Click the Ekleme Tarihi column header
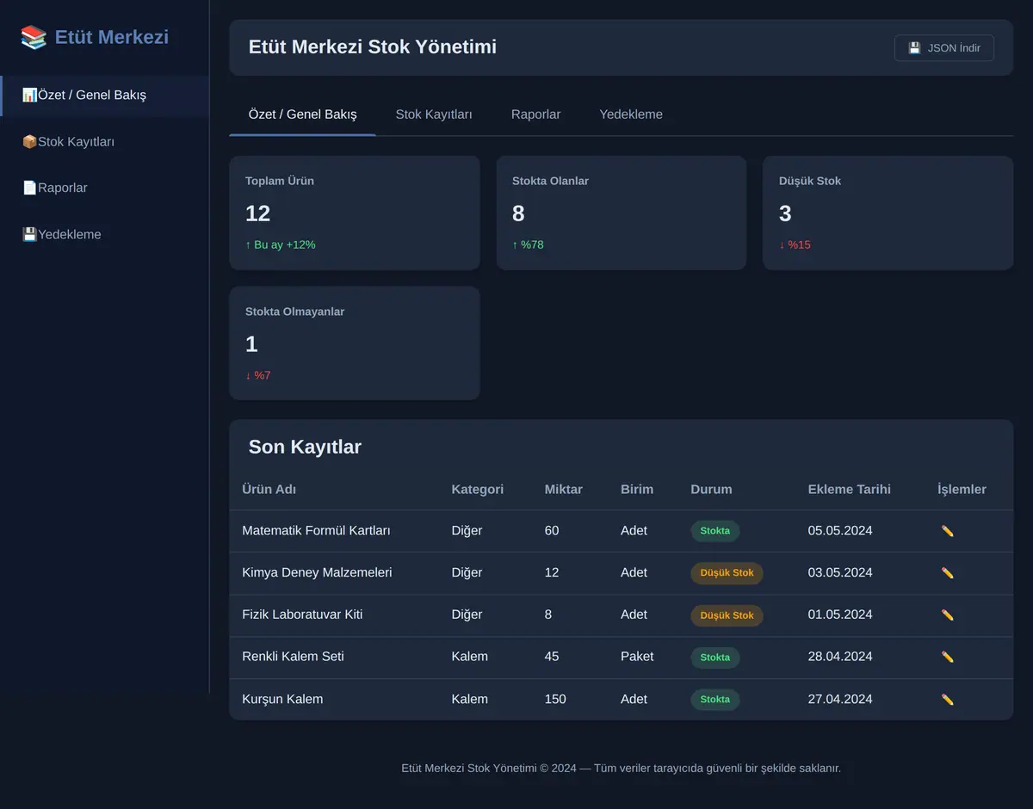Viewport: 1033px width, 809px height. (850, 489)
